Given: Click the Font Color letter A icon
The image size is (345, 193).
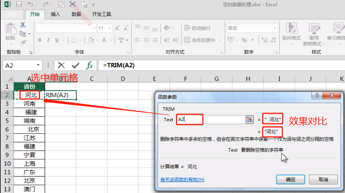Looking at the screenshot, I should coord(104,40).
